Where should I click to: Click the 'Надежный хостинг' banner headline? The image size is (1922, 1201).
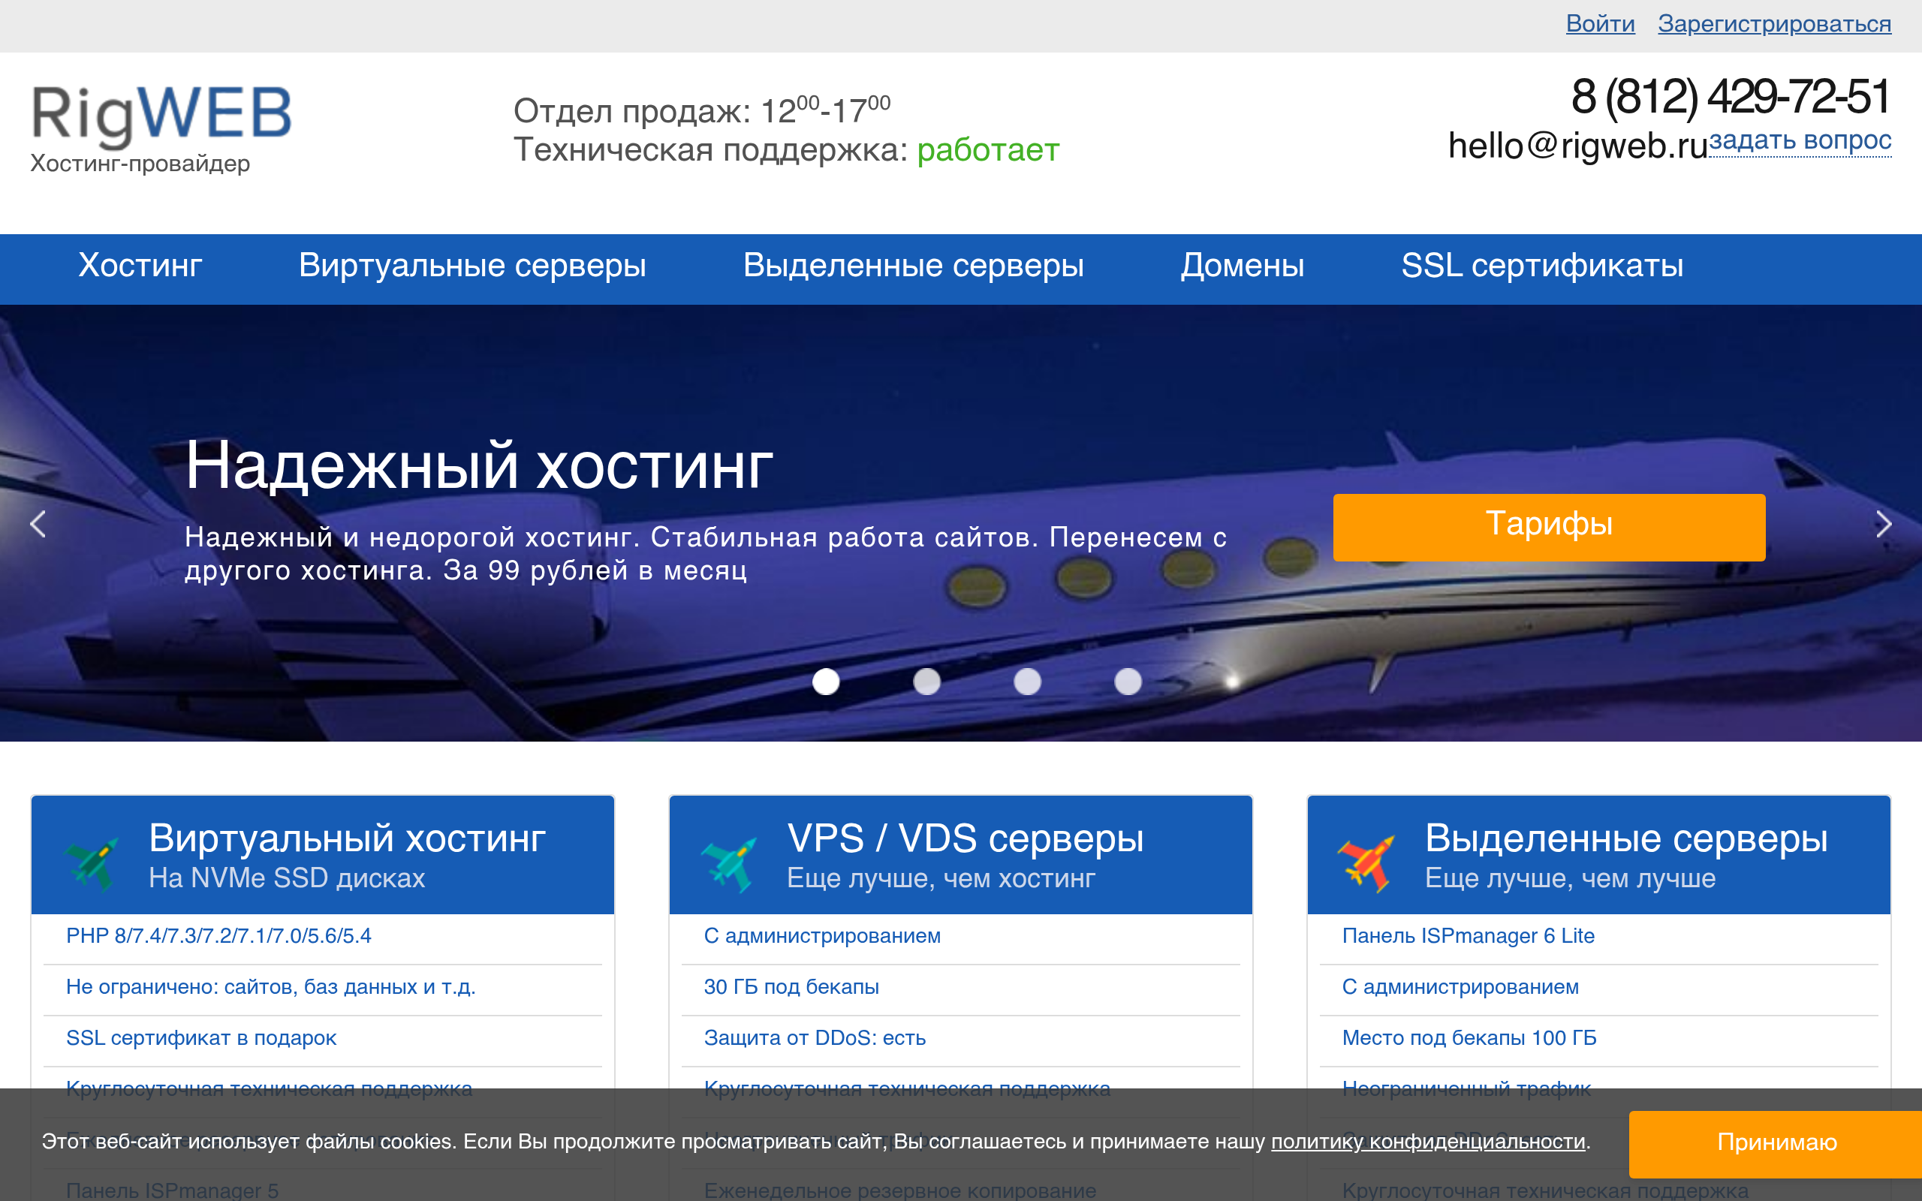point(479,465)
